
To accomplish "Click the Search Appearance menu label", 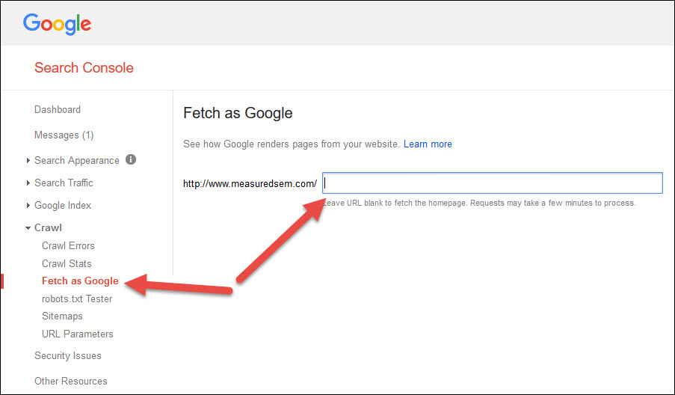I will click(x=77, y=161).
